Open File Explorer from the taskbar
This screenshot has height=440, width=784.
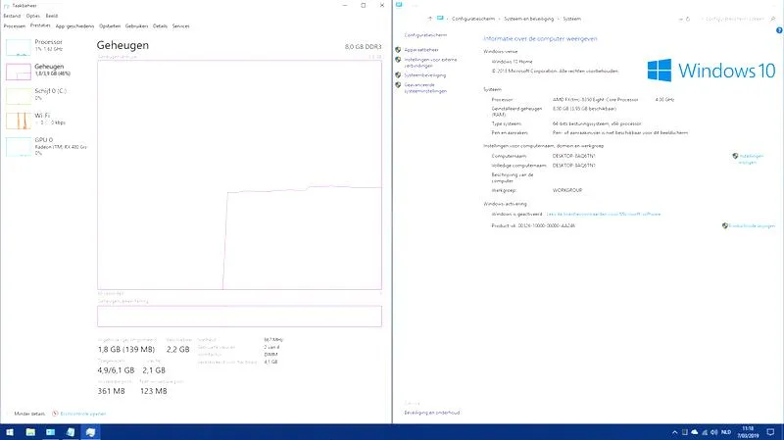point(30,432)
